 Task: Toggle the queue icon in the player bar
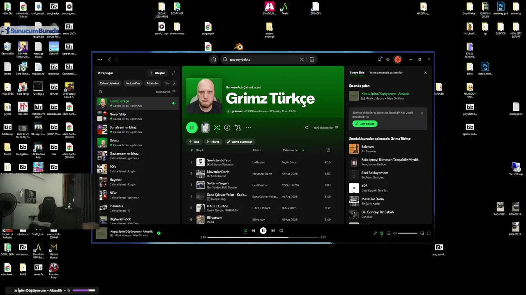point(382,233)
